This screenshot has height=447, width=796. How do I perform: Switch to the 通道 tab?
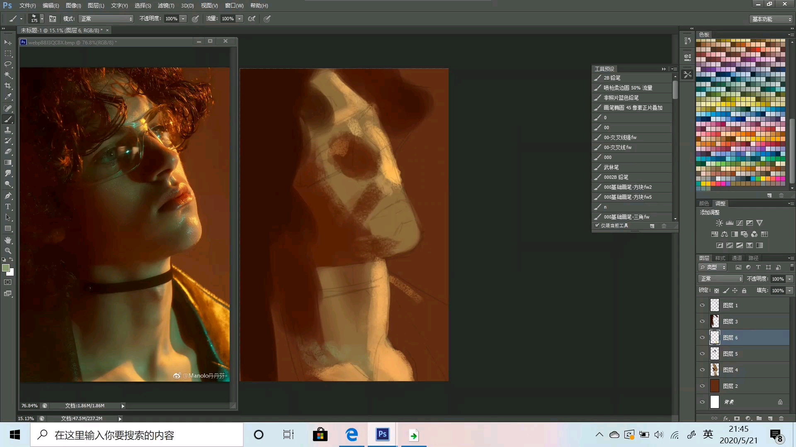click(737, 258)
